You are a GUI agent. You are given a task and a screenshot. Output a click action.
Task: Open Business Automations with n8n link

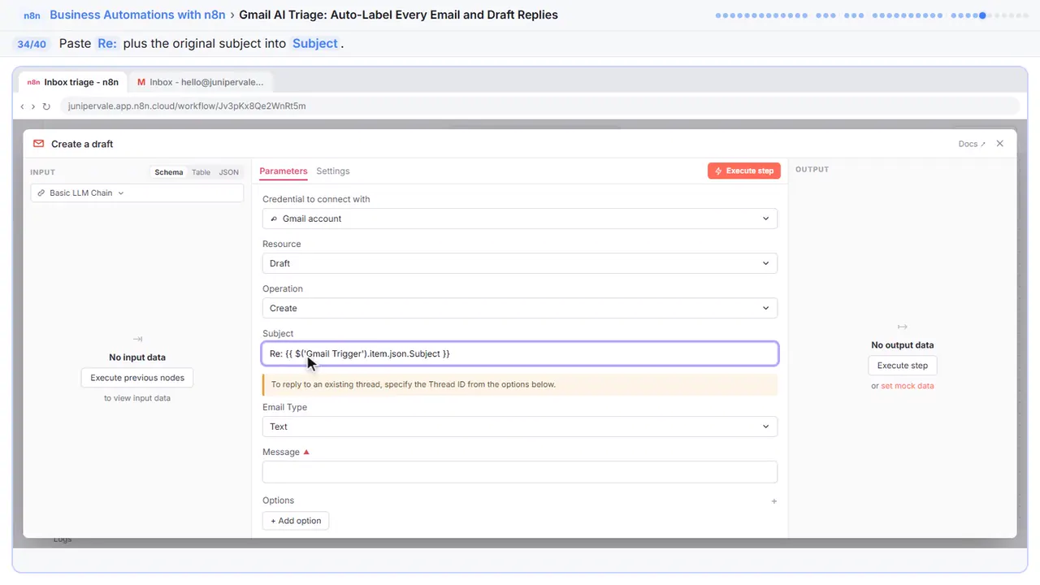click(x=137, y=15)
